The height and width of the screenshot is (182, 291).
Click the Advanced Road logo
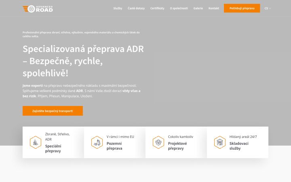(x=38, y=9)
